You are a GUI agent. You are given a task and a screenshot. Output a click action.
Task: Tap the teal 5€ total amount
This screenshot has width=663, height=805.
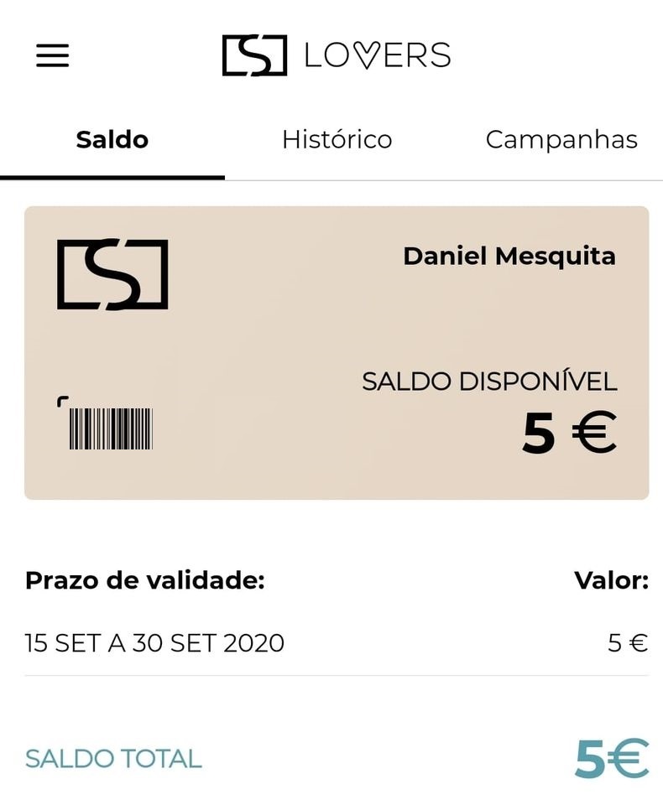pos(612,758)
